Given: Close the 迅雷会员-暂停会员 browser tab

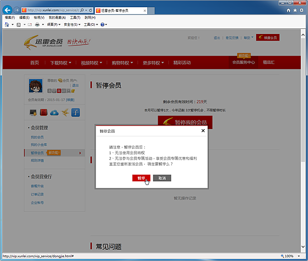Looking at the screenshot, I should coord(145,11).
